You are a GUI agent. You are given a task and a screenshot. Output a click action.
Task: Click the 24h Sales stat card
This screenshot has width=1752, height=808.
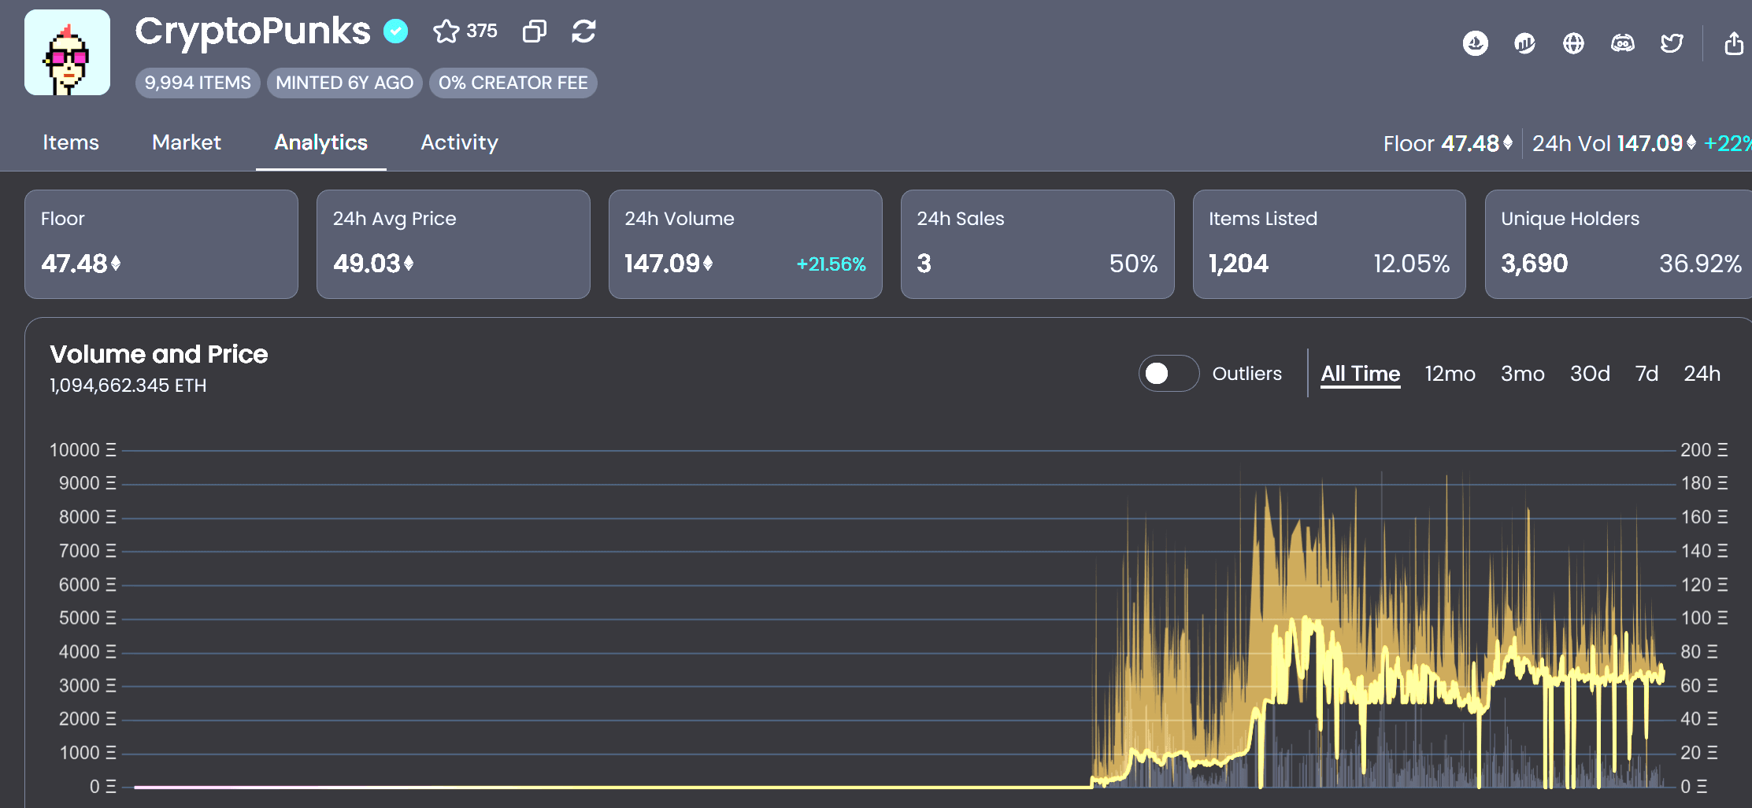pyautogui.click(x=1038, y=244)
